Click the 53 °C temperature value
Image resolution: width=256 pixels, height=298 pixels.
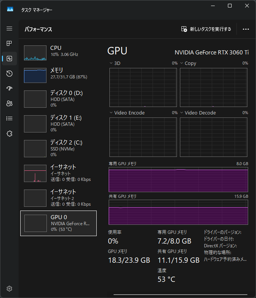tap(166, 279)
